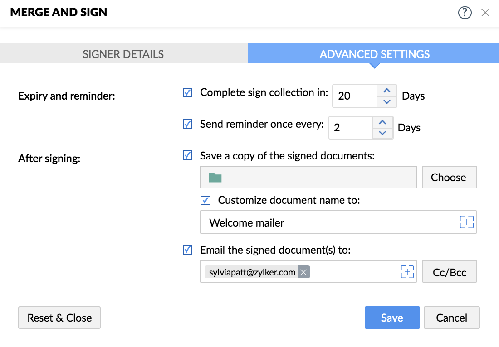Open the Cc/Bcc options button
This screenshot has width=499, height=347.
coord(450,272)
